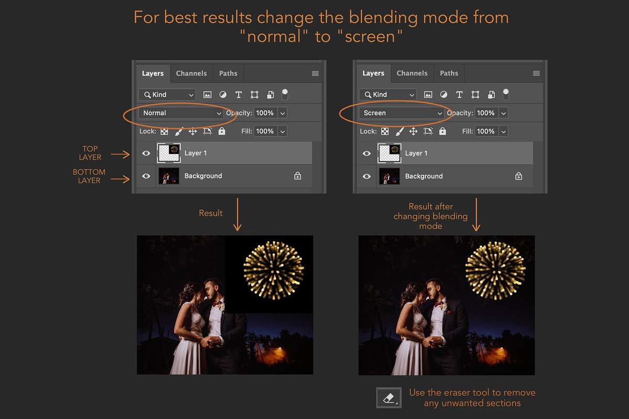629x419 pixels.
Task: Hide the Background layer in the Screen-mode panel
Action: 367,177
